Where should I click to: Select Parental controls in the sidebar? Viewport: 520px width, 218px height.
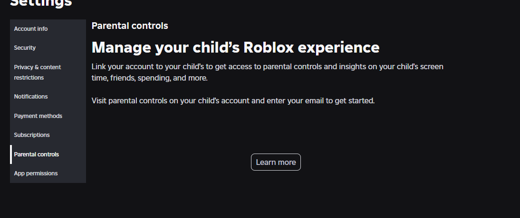[x=37, y=154]
